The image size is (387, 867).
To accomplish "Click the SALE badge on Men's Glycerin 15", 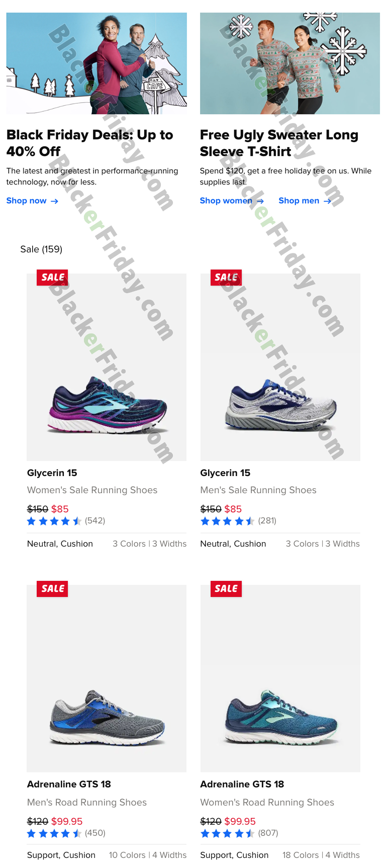I will tap(226, 278).
